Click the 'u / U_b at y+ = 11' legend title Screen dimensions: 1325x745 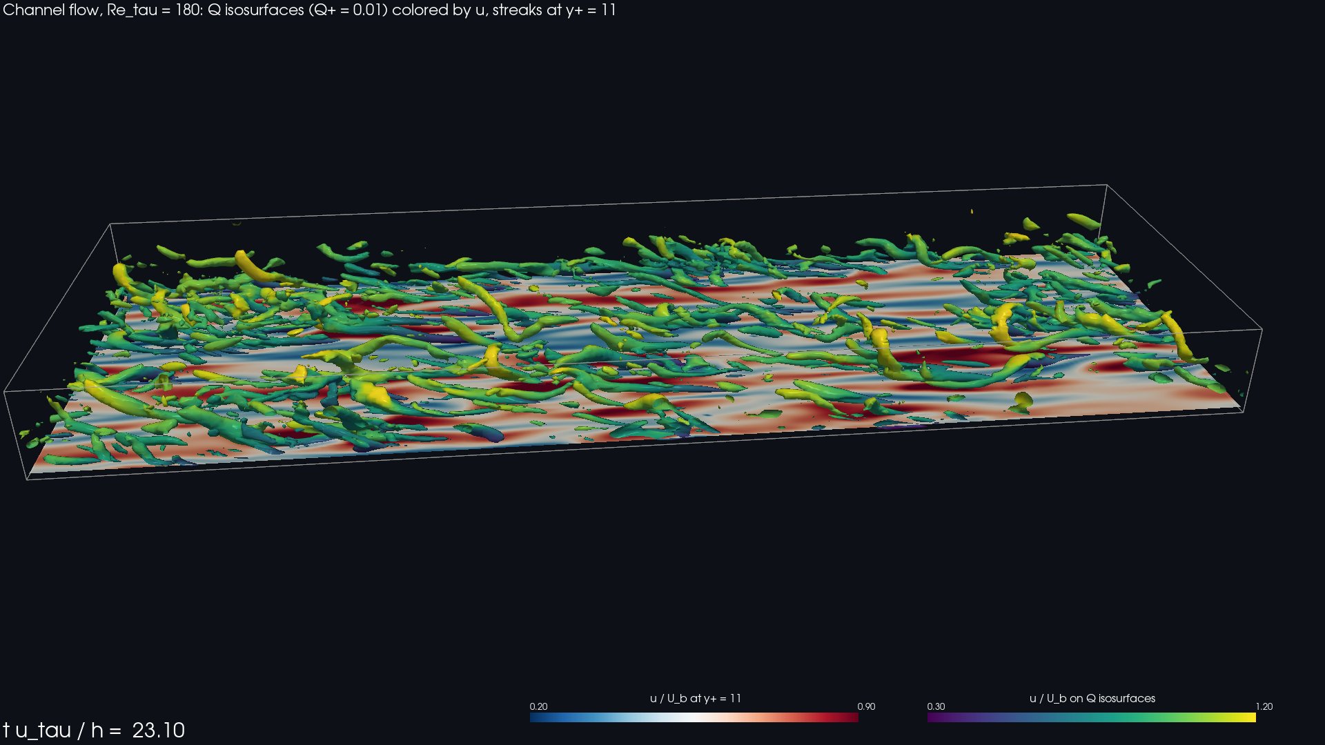695,698
